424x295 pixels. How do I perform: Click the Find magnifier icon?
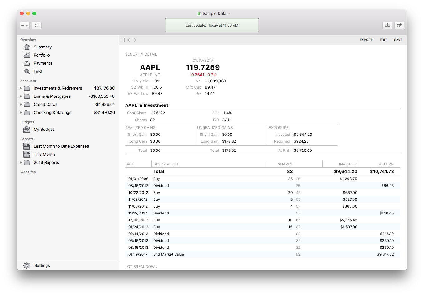point(27,71)
